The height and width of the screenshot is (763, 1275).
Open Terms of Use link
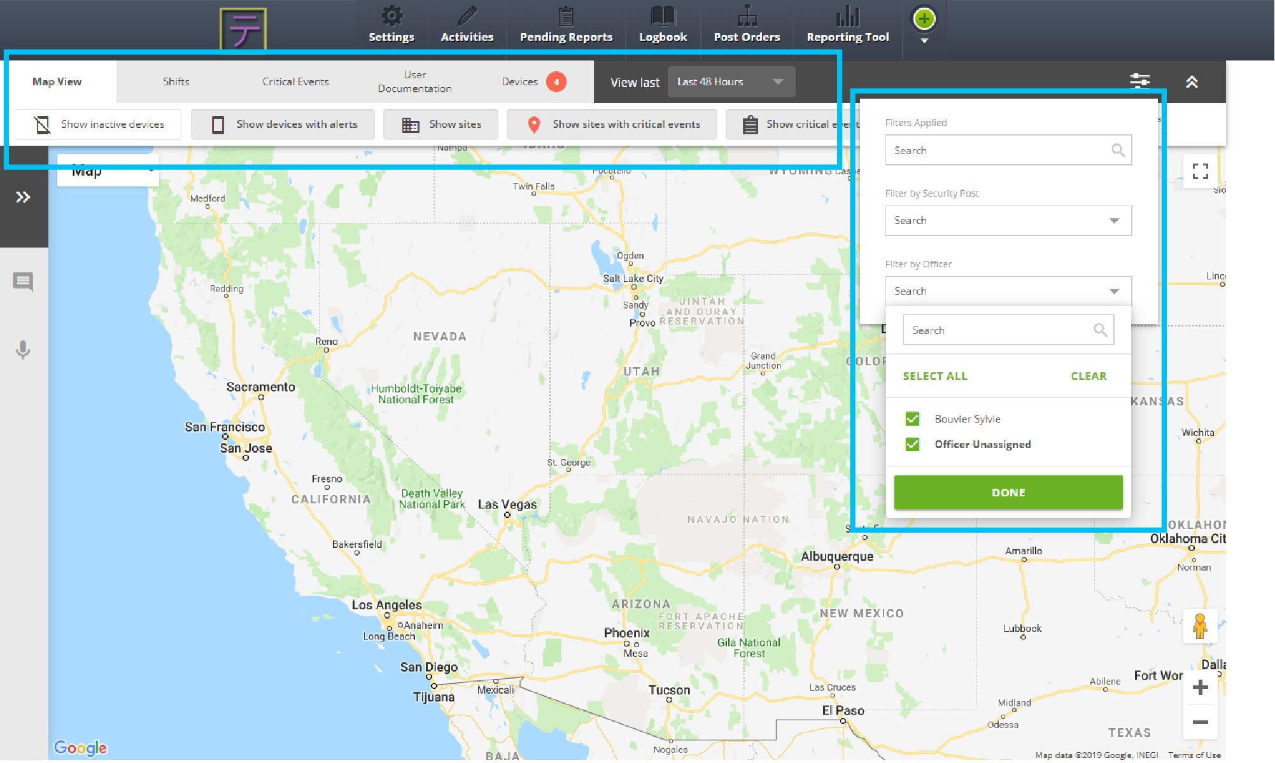coord(1194,755)
